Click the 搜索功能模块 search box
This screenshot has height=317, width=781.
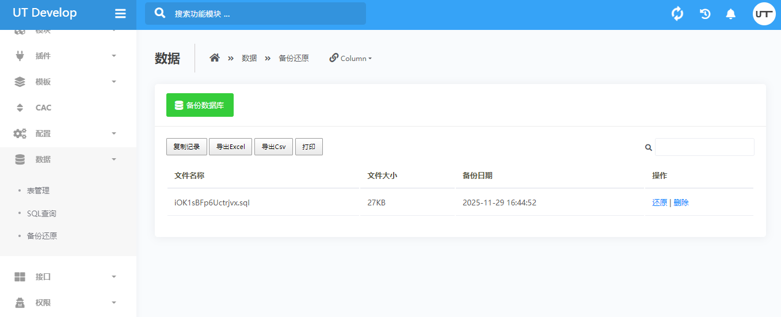click(x=255, y=14)
